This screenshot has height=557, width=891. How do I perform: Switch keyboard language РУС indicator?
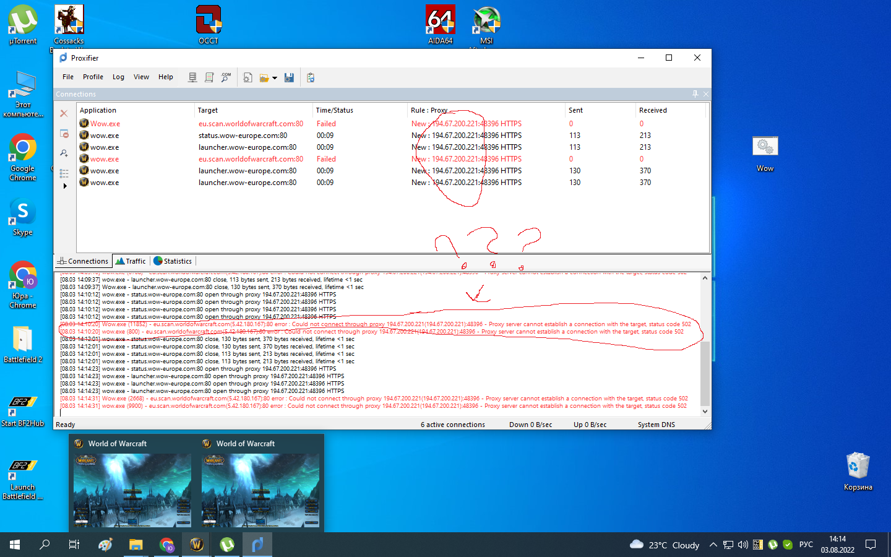[x=806, y=545]
